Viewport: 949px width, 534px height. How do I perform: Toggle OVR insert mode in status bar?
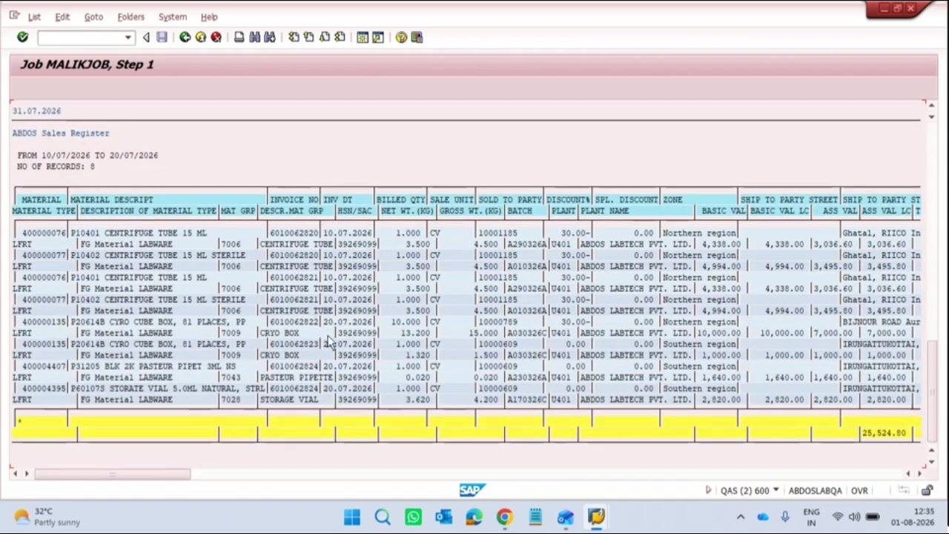[x=859, y=490]
